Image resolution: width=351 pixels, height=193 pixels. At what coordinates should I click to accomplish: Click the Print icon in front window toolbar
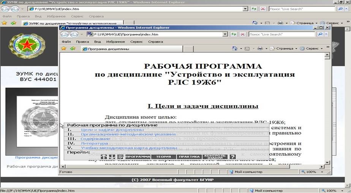click(260, 49)
